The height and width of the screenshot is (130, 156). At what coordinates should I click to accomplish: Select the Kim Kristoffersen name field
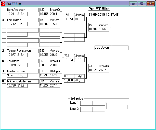point(22,71)
